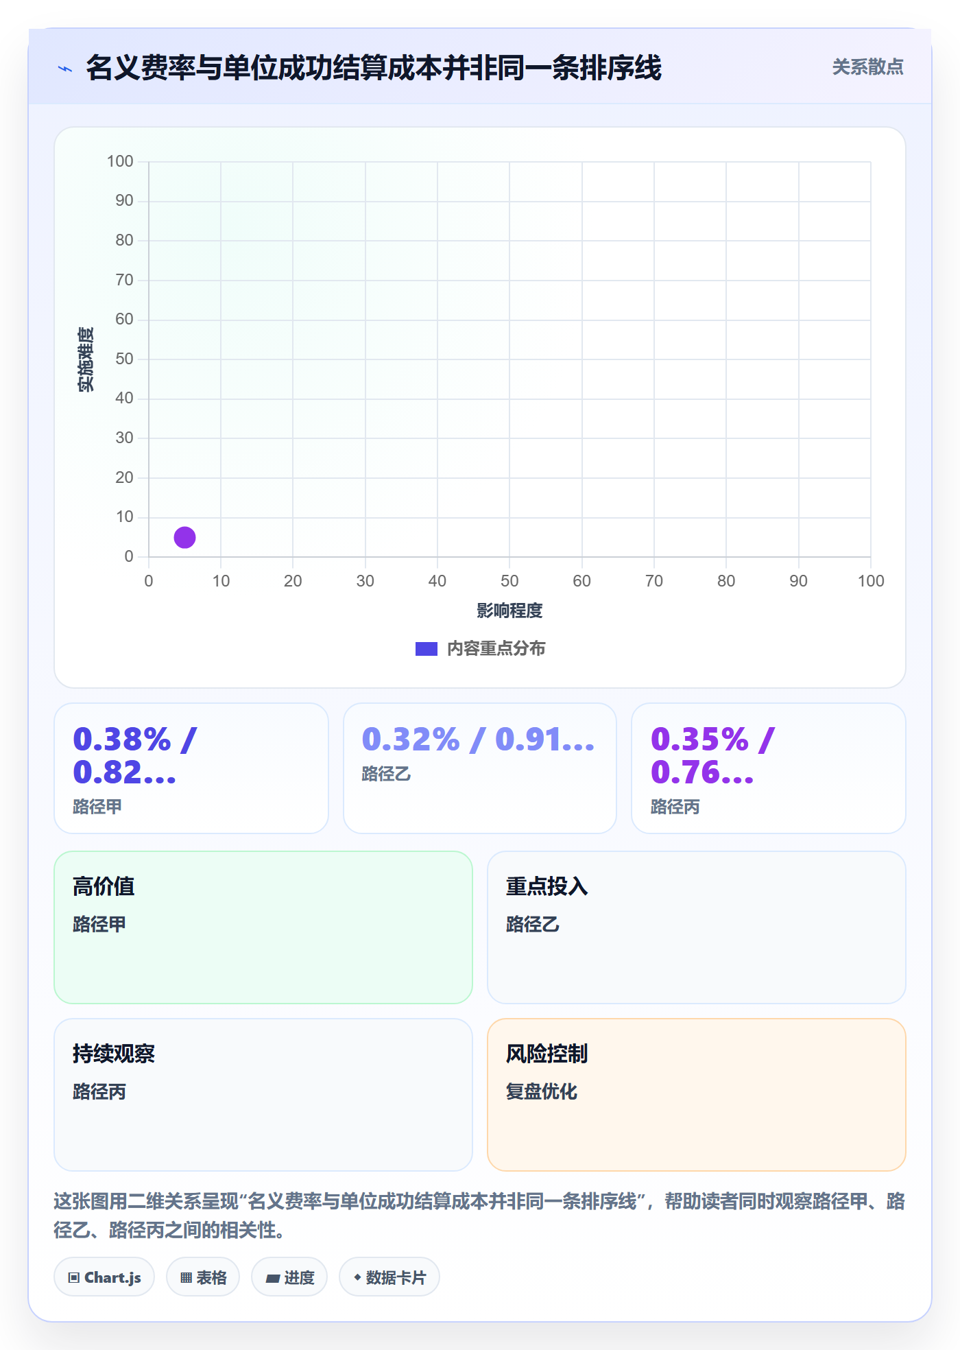The image size is (960, 1350).
Task: Click the x-axis tick label 100
Action: 871,581
